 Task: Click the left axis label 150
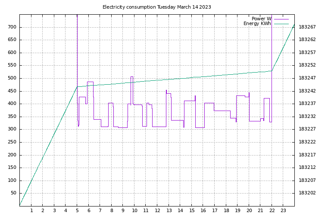click(12, 167)
